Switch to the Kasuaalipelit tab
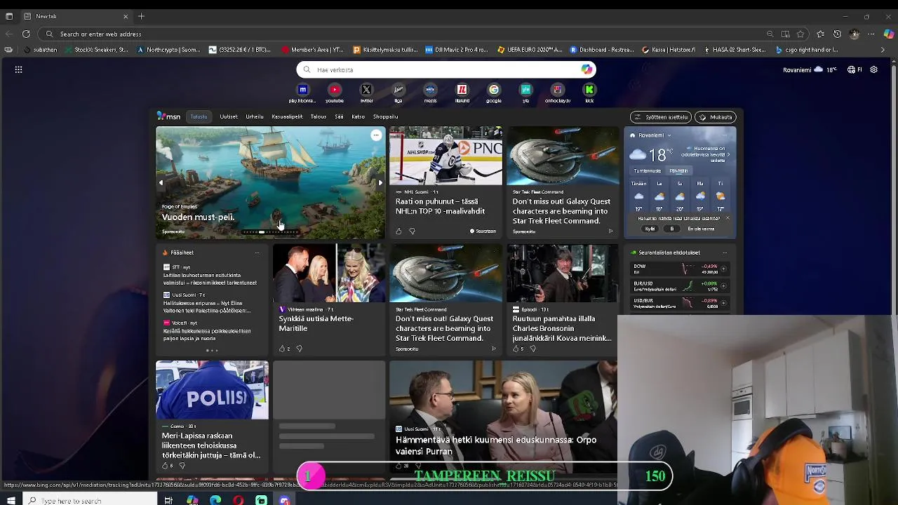The image size is (898, 505). pyautogui.click(x=287, y=117)
